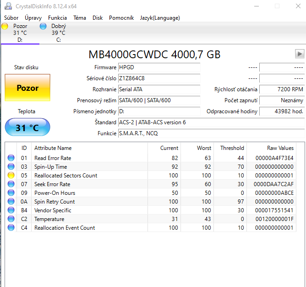Click the Threshold column header

(x=230, y=148)
